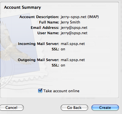Click the Incoming Mail Server label
This screenshot has height=114, width=122.
(x=38, y=44)
